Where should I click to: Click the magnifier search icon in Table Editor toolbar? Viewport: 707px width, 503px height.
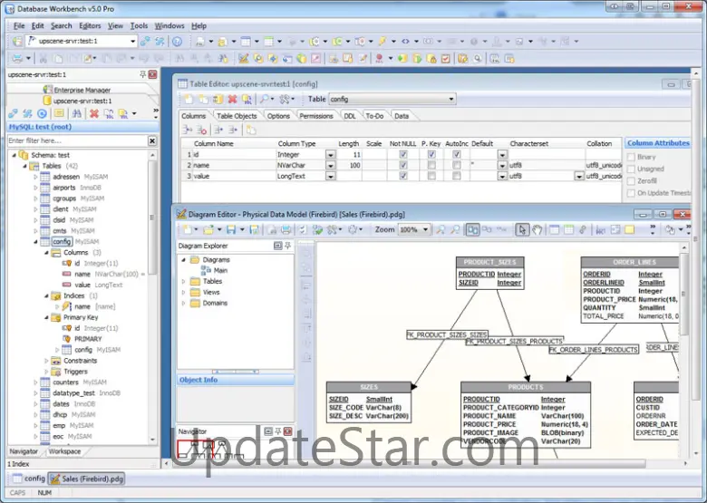pyautogui.click(x=265, y=99)
